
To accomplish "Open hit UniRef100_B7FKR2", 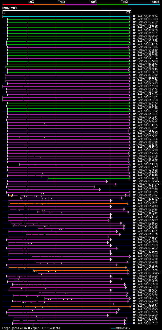I will click(x=145, y=111).
